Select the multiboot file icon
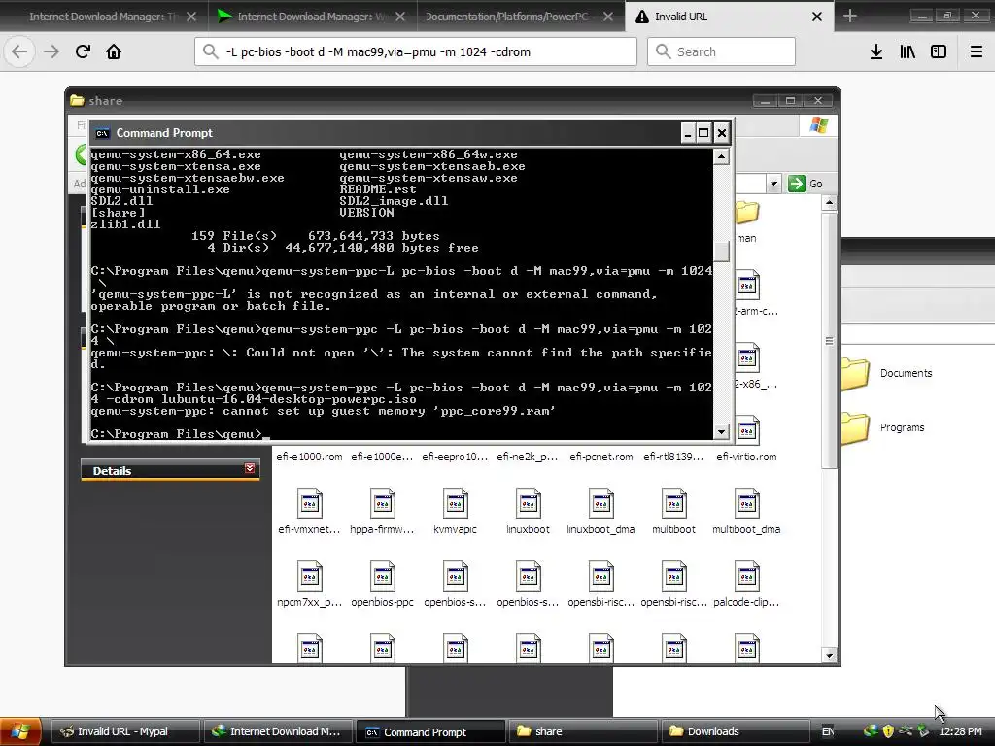 [674, 503]
